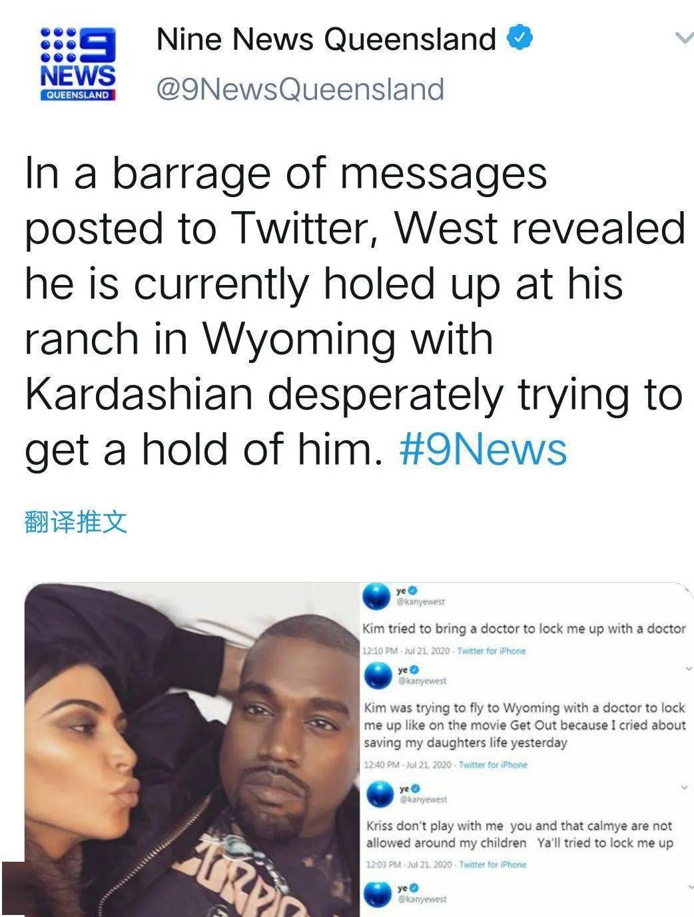Click the 12:03 PM Jul 21, 2020 timestamp
This screenshot has height=917, width=694.
[x=410, y=864]
